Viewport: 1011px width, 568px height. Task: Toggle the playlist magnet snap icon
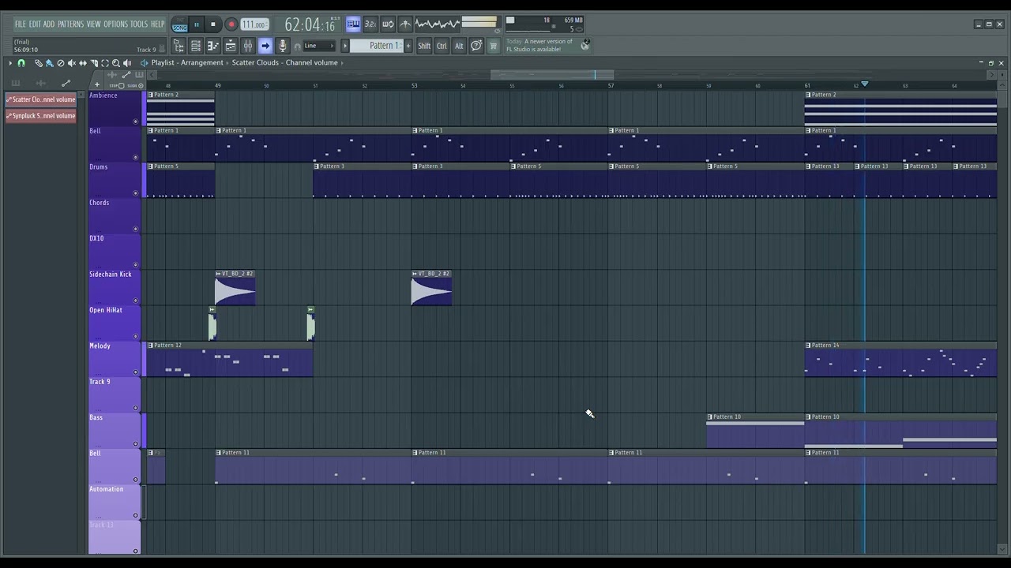pos(21,63)
